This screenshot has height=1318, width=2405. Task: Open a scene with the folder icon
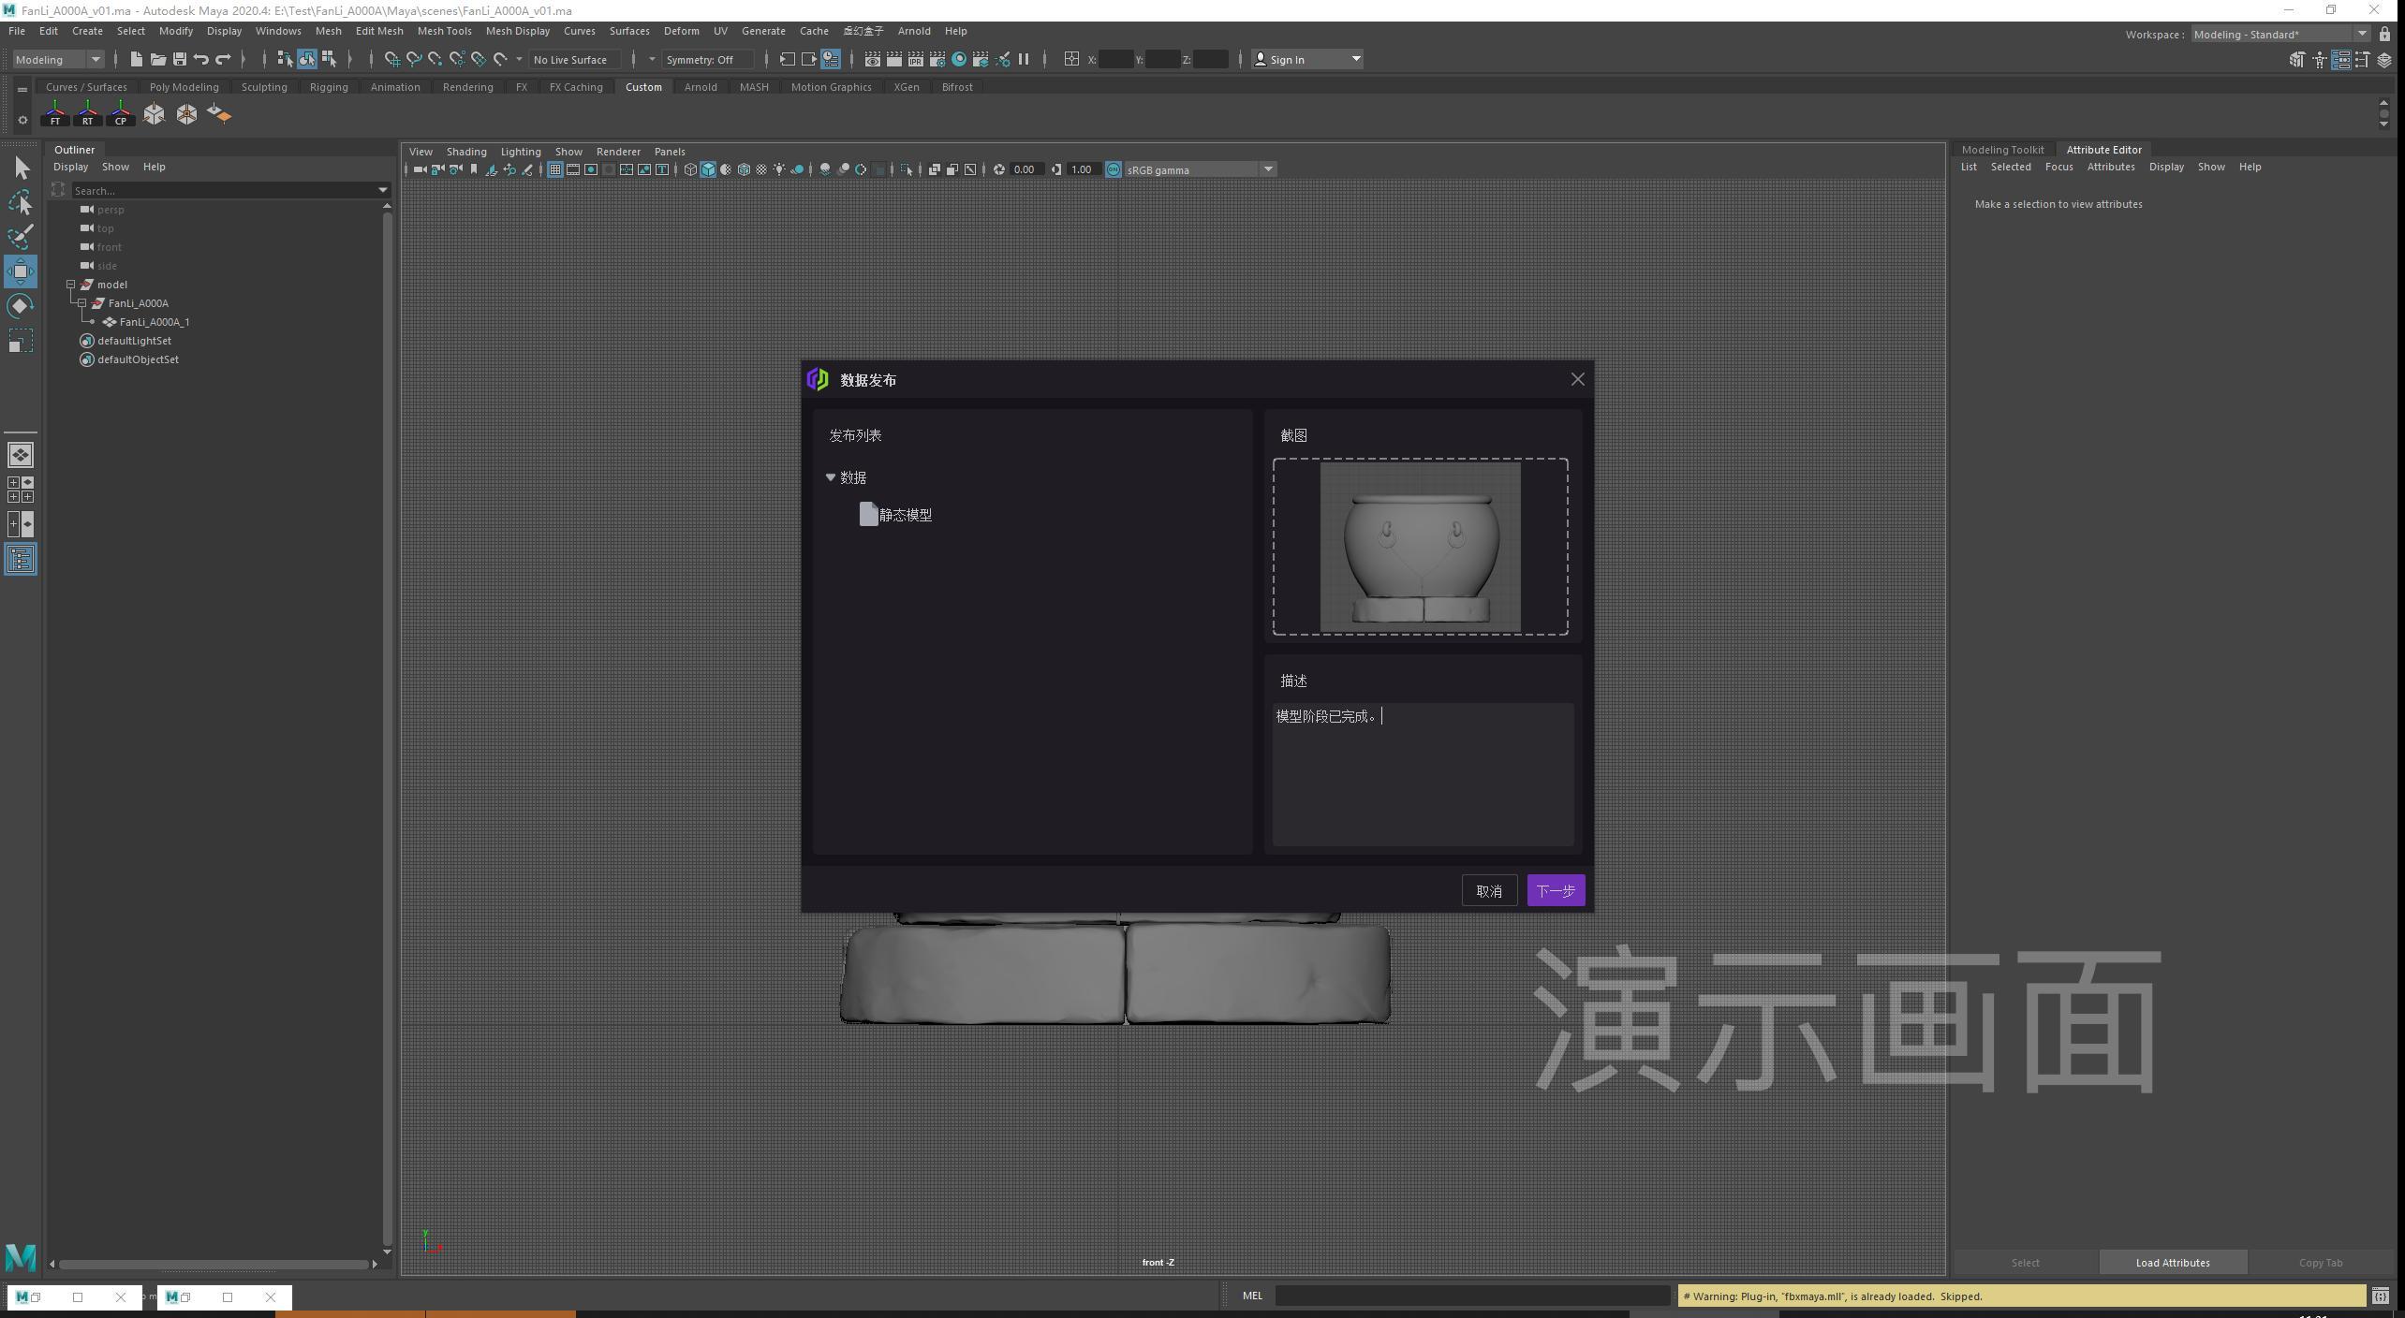(158, 59)
